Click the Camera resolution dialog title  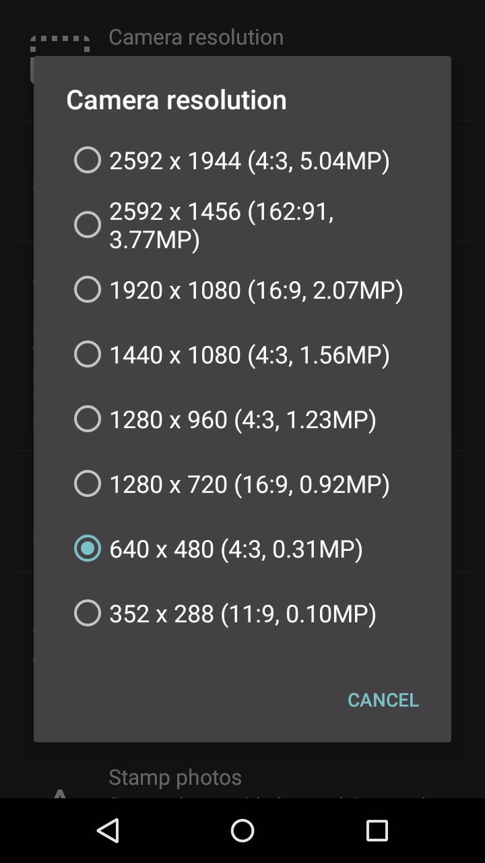[x=176, y=100]
